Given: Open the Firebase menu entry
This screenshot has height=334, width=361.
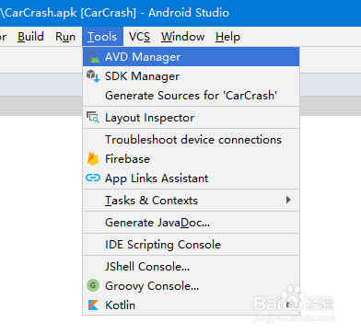Looking at the screenshot, I should pos(191,159).
